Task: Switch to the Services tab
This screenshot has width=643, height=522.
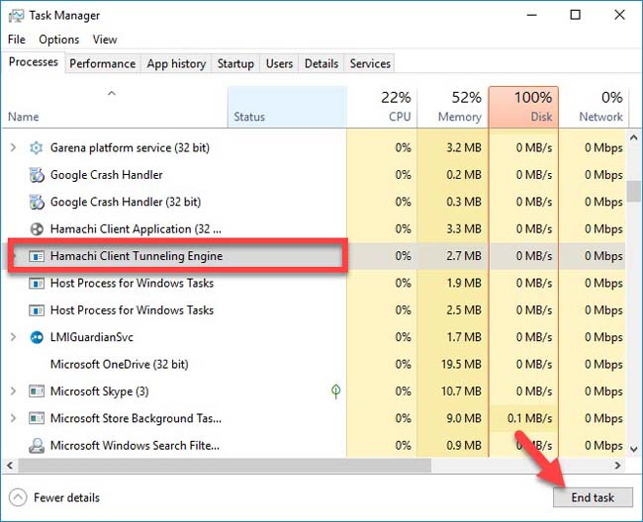Action: pos(370,63)
